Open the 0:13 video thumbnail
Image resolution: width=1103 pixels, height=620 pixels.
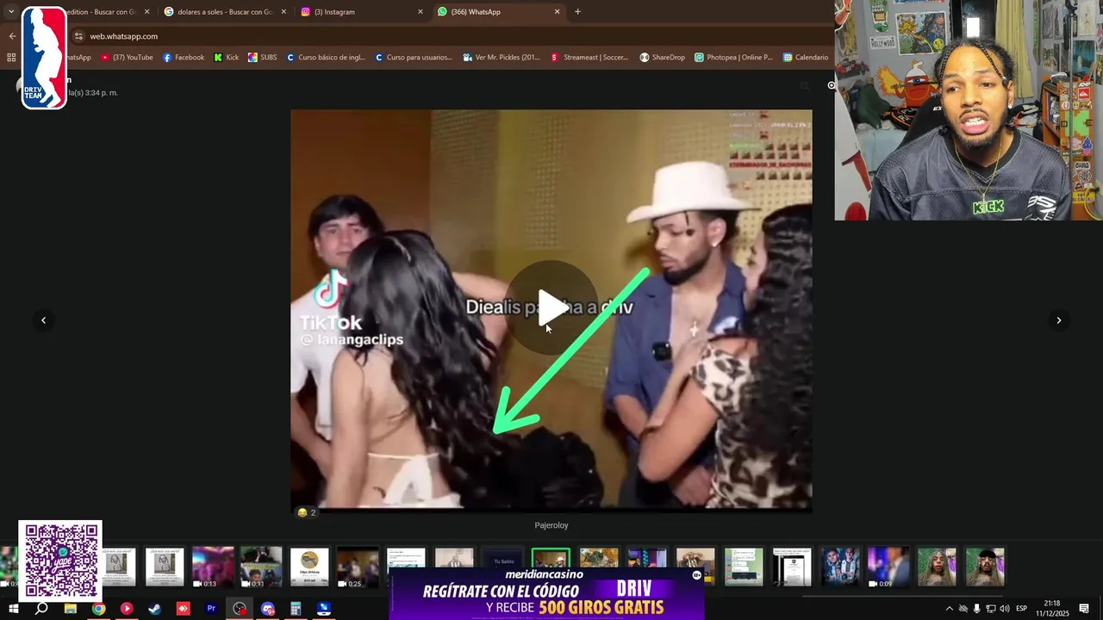pos(213,567)
